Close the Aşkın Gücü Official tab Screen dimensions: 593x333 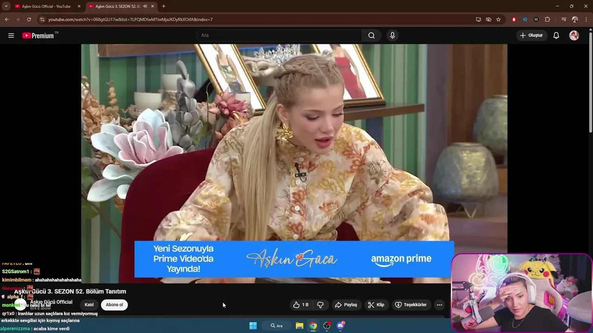coord(79,6)
